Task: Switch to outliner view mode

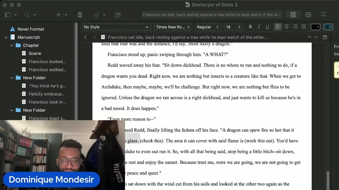Action: coord(323,15)
